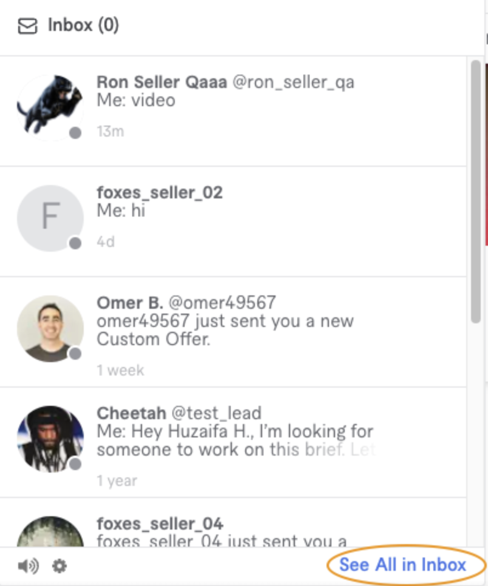Click the letter F avatar for foxes_seller_02
Image resolution: width=488 pixels, height=586 pixels.
click(50, 215)
